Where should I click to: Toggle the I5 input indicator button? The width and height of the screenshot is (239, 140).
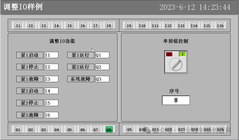pyautogui.click(x=70, y=26)
